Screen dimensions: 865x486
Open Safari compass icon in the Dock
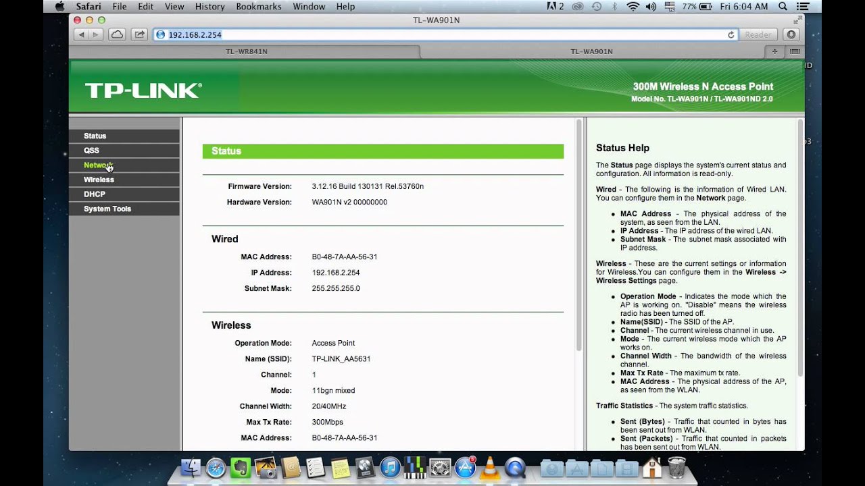click(216, 467)
